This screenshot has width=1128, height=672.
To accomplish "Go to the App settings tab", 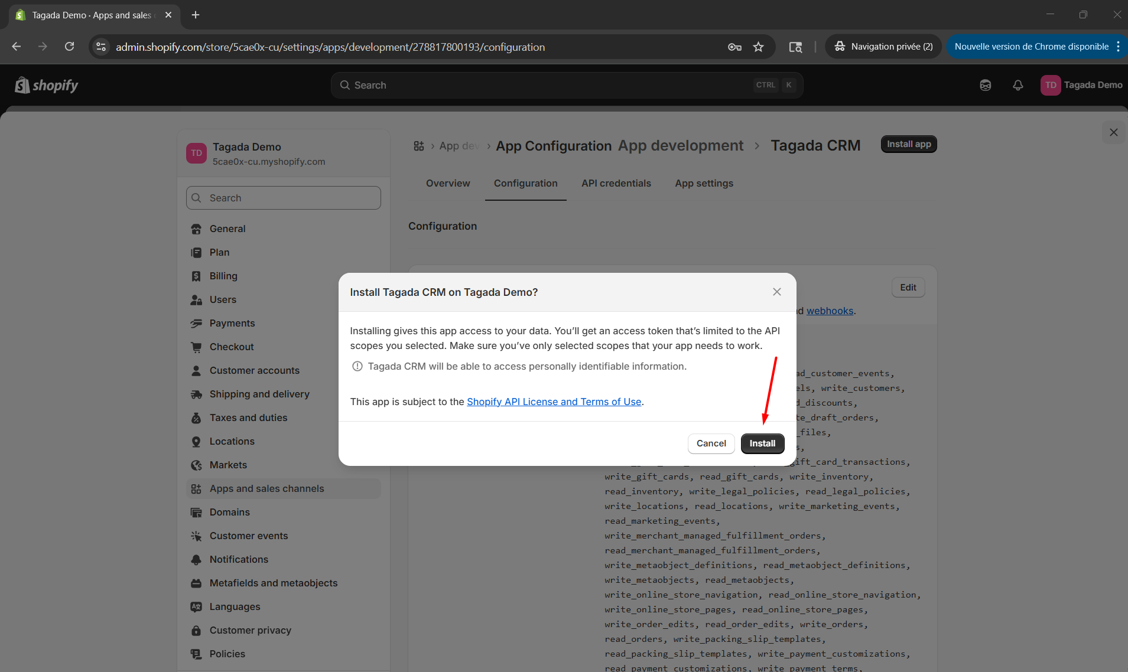I will pos(704,183).
